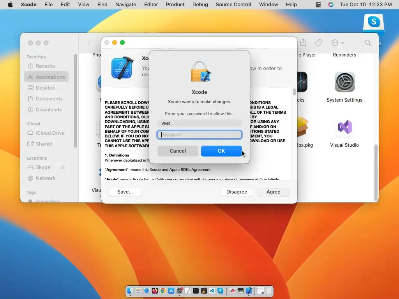Open GarageBand in the Dock
This screenshot has height=299, width=399.
[204, 290]
